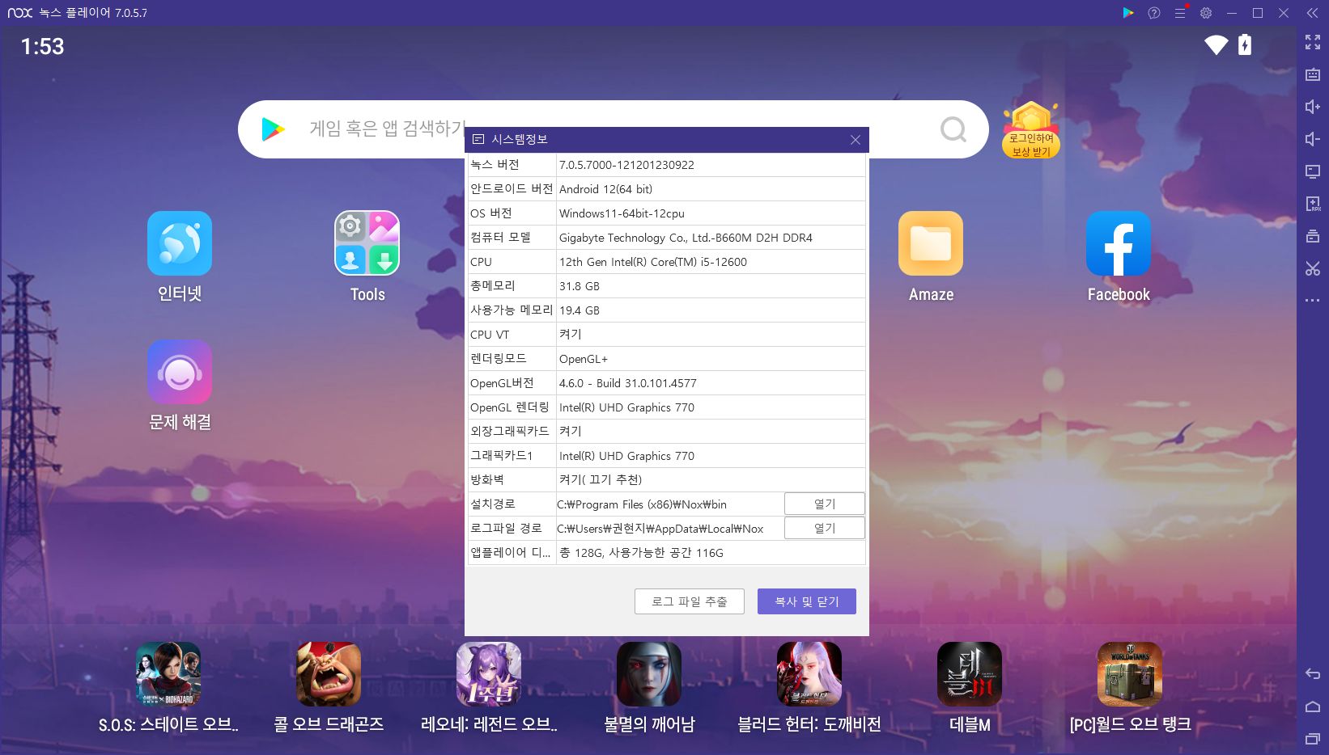Click the battery charging status icon
This screenshot has height=755, width=1329.
[x=1245, y=44]
